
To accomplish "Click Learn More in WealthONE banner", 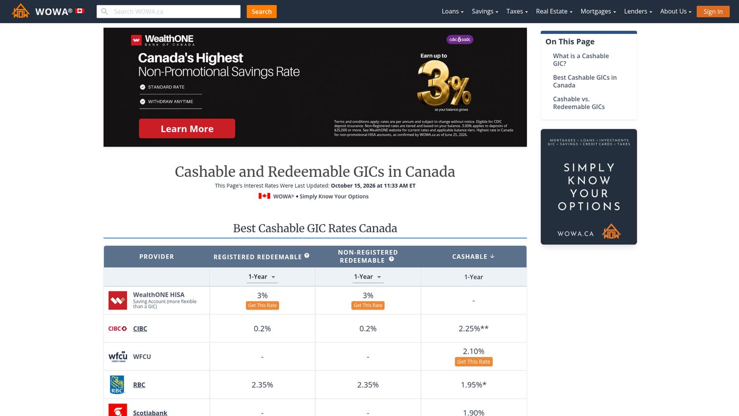I will pyautogui.click(x=187, y=129).
